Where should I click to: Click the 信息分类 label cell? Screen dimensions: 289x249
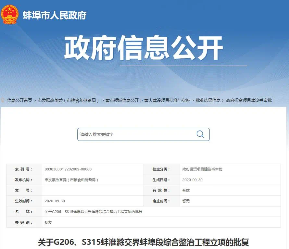(x=162, y=169)
